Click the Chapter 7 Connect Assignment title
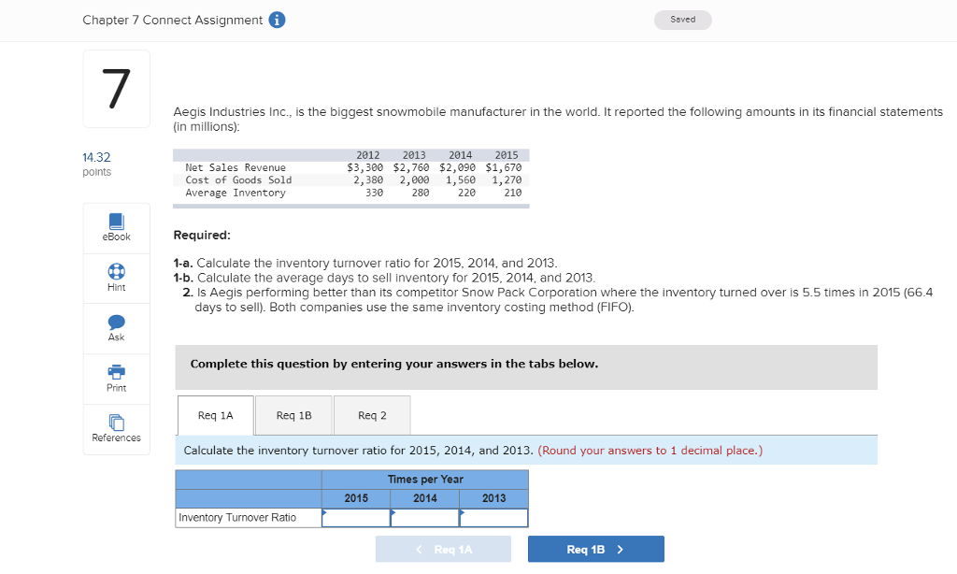957x574 pixels. 173,19
